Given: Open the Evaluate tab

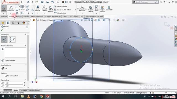Looking at the screenshot, I should point(27,16).
